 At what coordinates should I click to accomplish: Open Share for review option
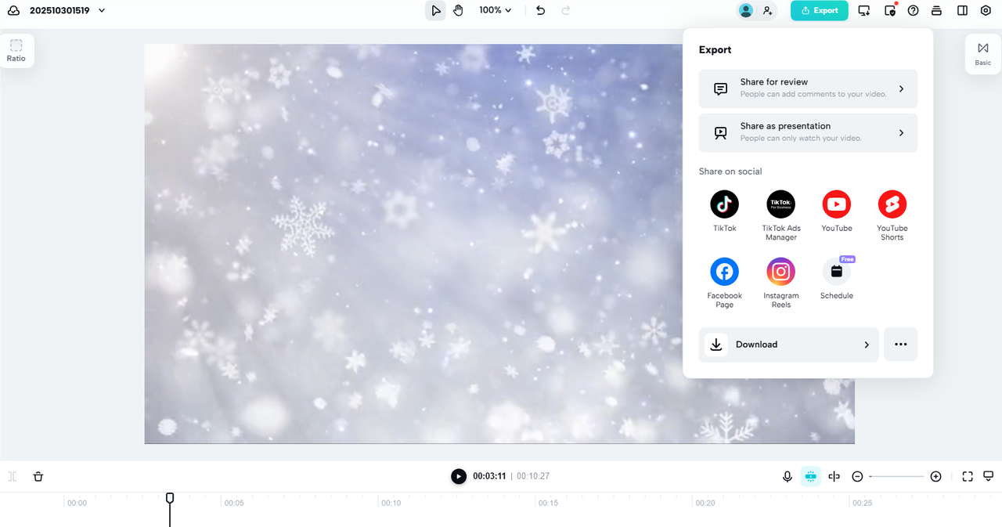point(807,88)
